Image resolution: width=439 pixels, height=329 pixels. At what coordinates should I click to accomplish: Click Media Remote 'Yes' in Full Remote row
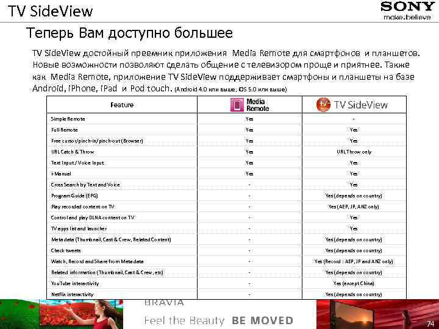[x=249, y=130]
